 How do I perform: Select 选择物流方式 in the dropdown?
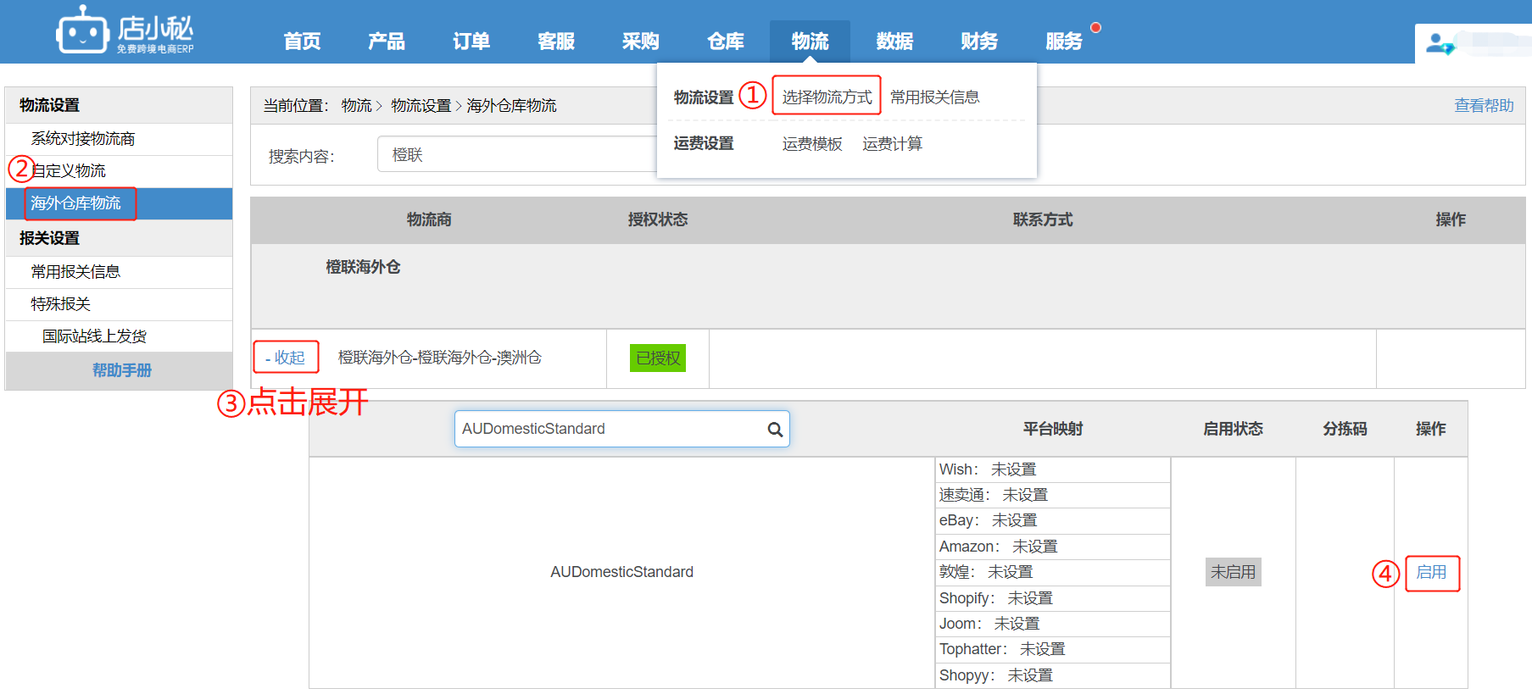tap(827, 97)
